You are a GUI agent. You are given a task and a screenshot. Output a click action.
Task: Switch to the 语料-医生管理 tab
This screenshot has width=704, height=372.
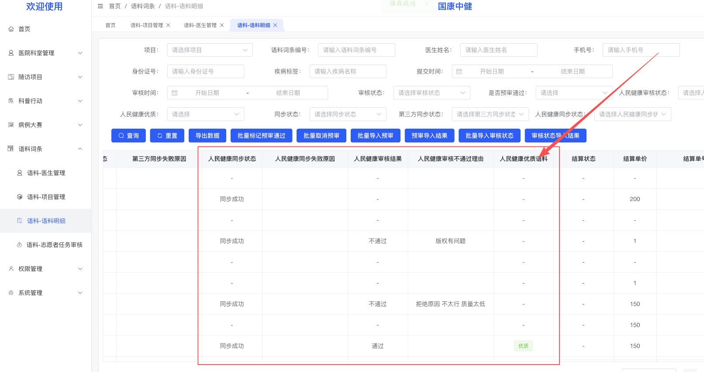[200, 25]
